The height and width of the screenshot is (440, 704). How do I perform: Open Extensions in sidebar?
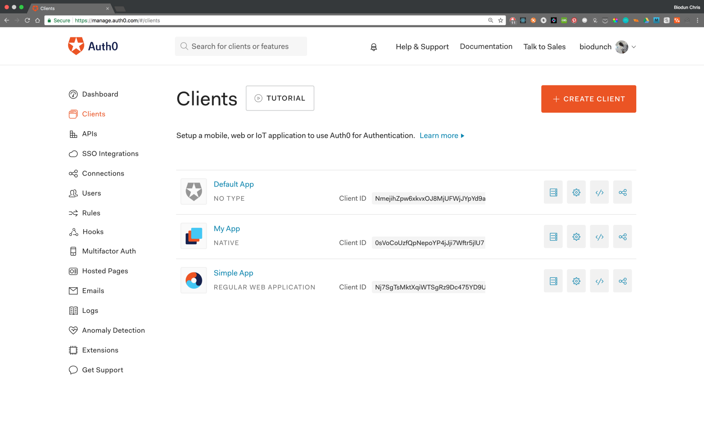[x=94, y=350]
